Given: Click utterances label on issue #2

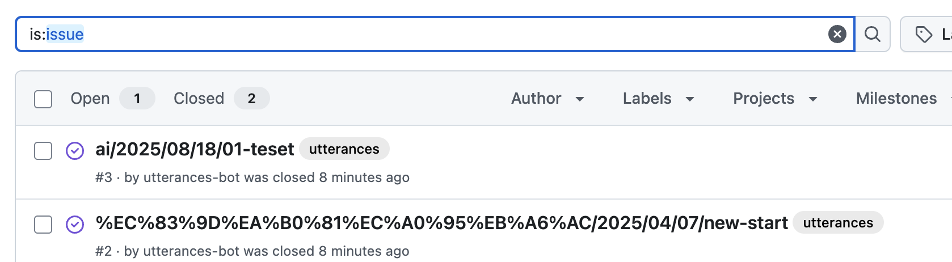Looking at the screenshot, I should (838, 222).
